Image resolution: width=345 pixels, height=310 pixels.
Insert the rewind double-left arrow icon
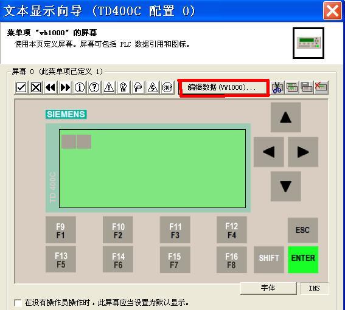(51, 87)
